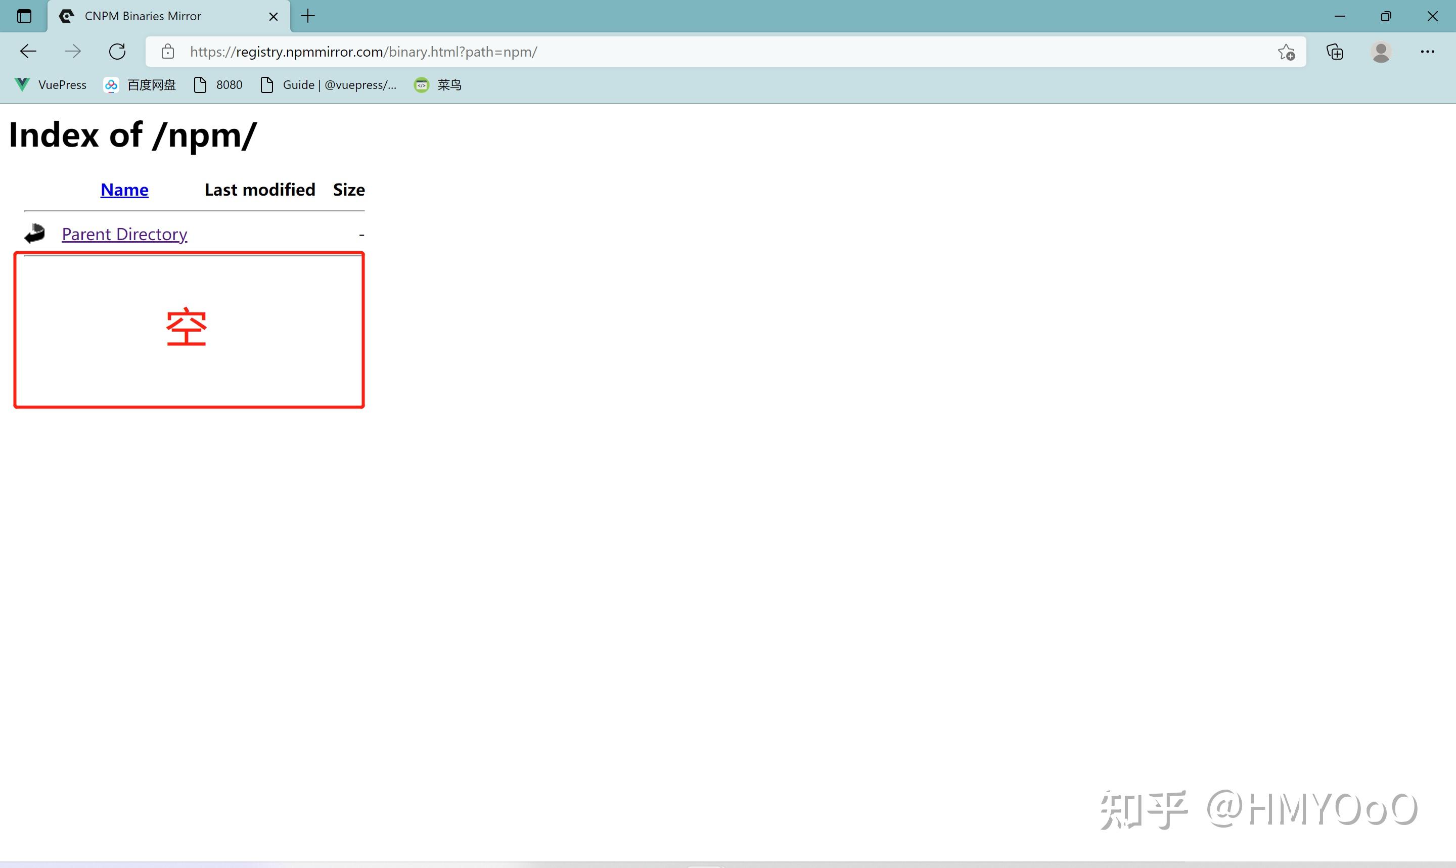The height and width of the screenshot is (868, 1456).
Task: Open the user profile avatar
Action: tap(1381, 52)
